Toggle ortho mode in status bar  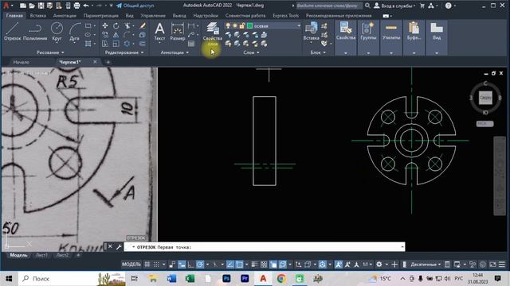(x=191, y=265)
